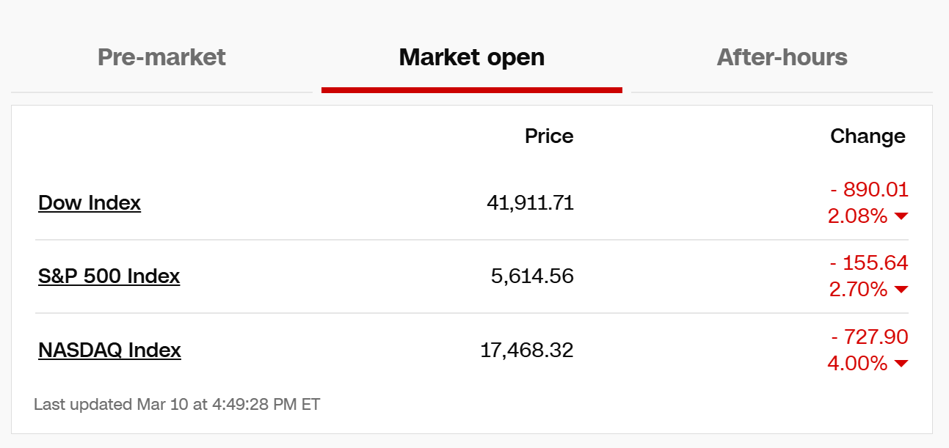Click the red down arrow beside 2.08%
949x448 pixels.
901,216
